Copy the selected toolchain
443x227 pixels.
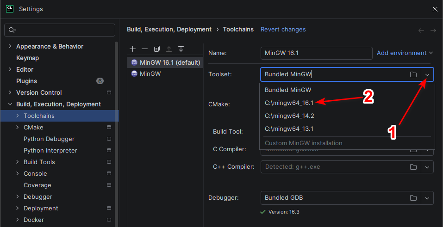[157, 49]
